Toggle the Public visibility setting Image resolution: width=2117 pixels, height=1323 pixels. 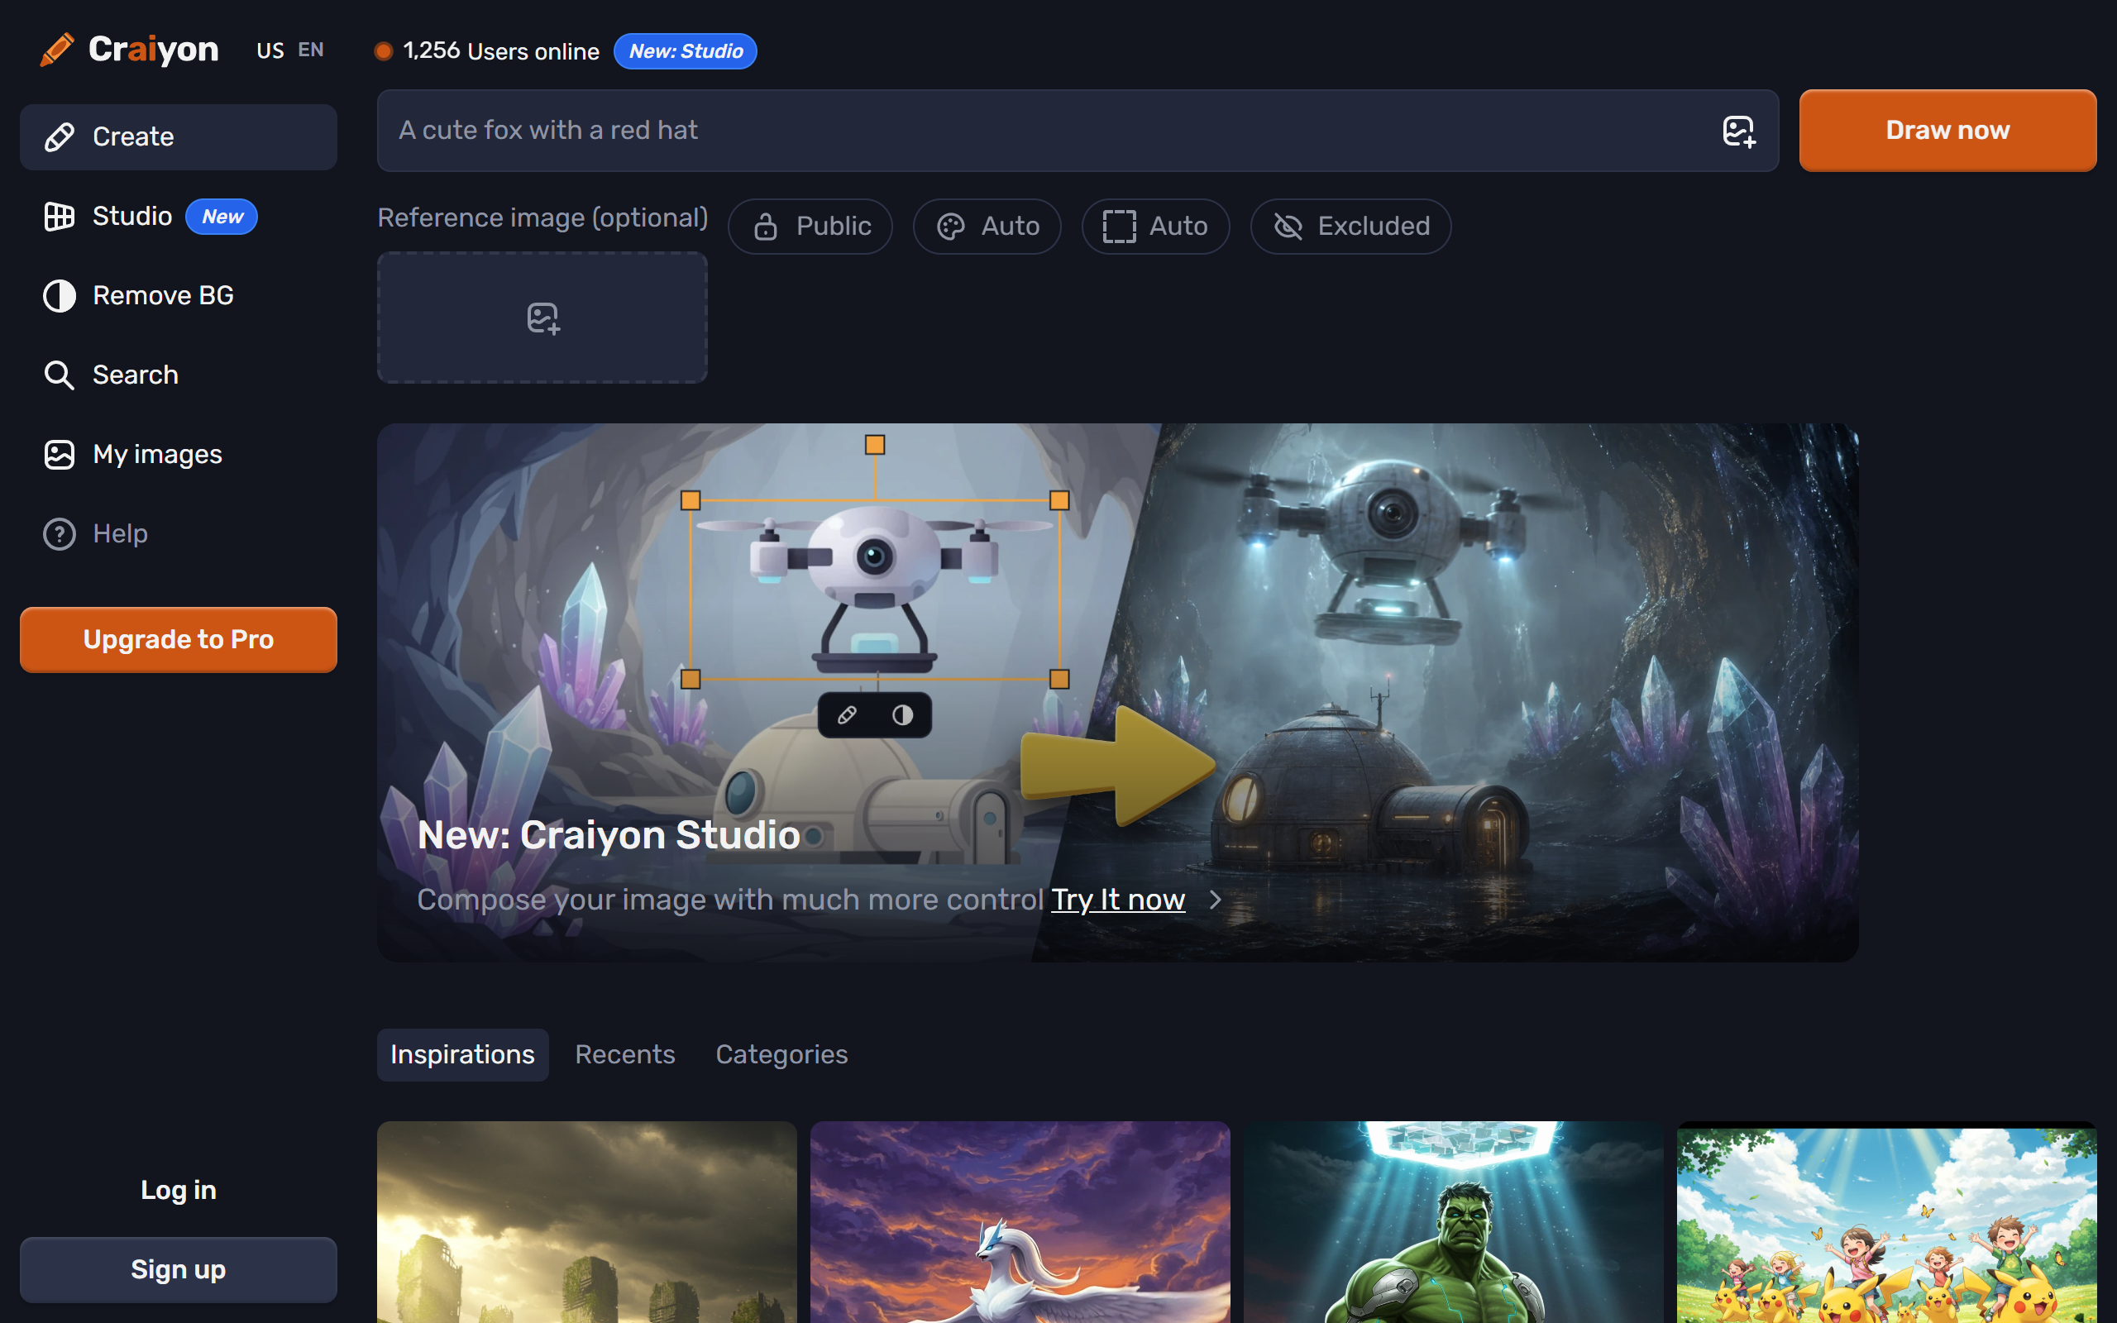810,227
